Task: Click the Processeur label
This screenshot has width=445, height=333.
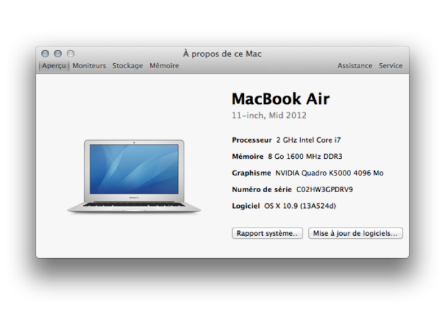Action: [252, 140]
